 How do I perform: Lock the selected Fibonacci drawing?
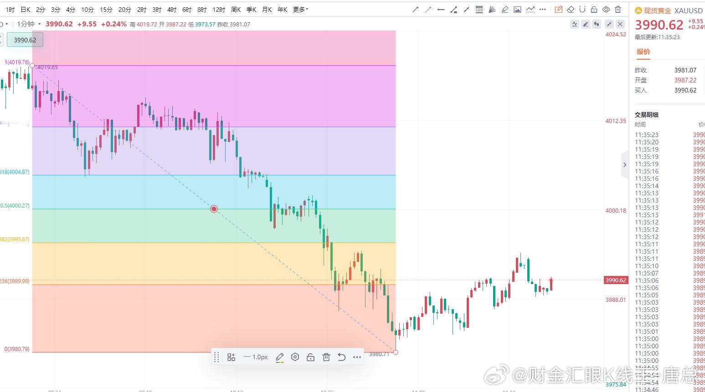coord(310,357)
